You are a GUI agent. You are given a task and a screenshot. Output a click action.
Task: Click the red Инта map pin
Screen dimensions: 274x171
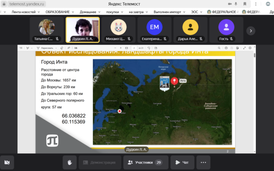(x=174, y=81)
